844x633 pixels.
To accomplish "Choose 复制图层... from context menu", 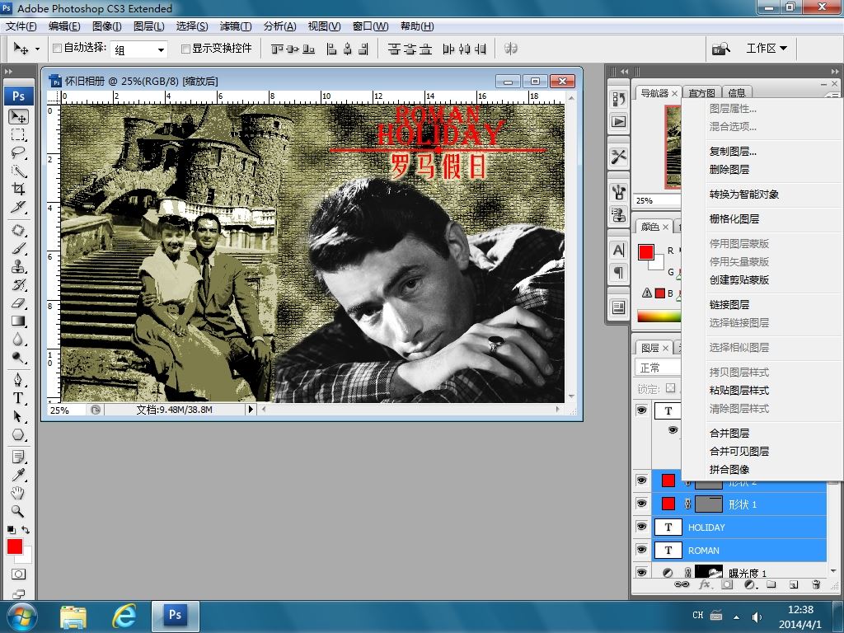I will [x=733, y=152].
